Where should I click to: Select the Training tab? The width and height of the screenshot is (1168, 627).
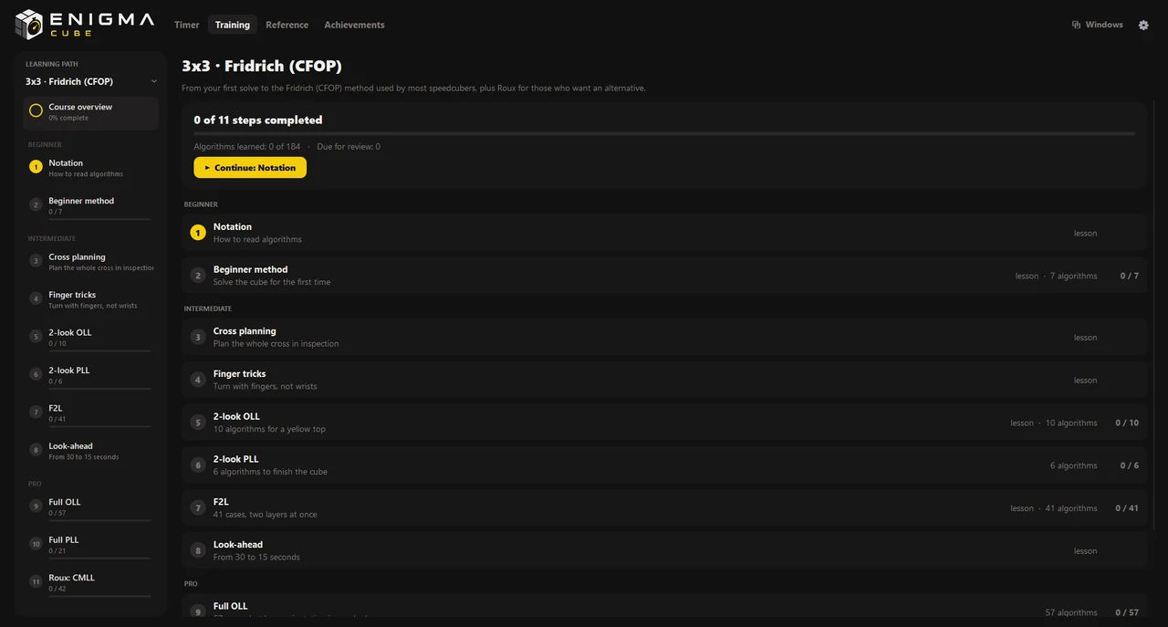pyautogui.click(x=233, y=25)
